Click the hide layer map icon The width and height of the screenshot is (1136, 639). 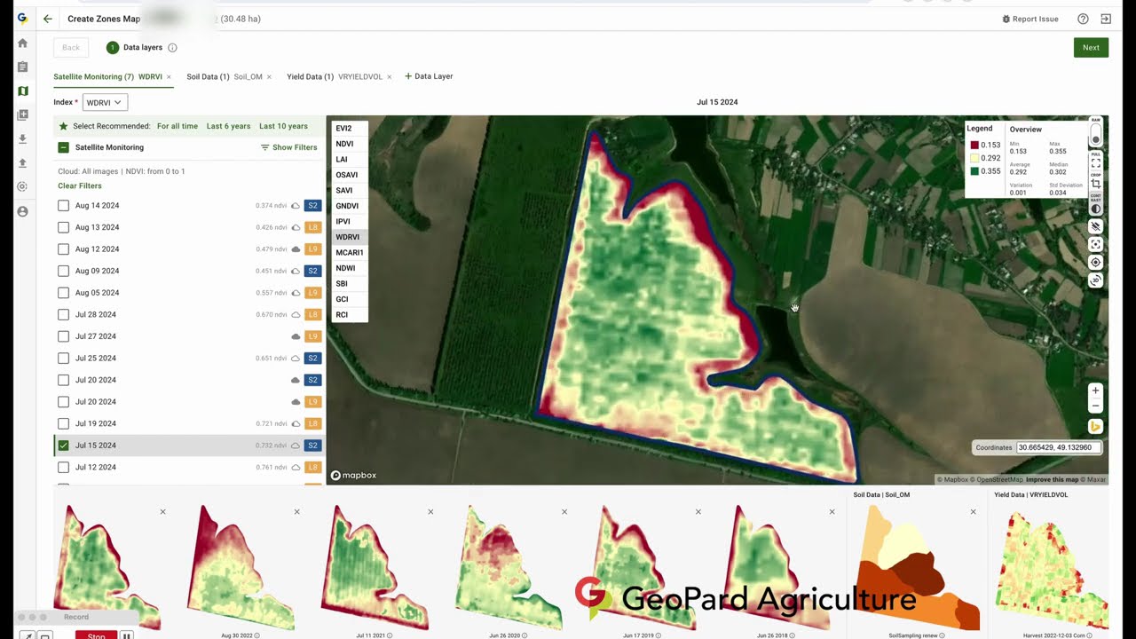(1096, 226)
